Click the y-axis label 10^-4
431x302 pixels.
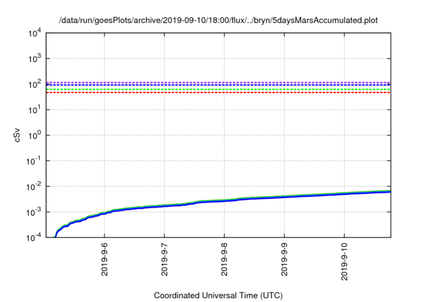tap(34, 237)
